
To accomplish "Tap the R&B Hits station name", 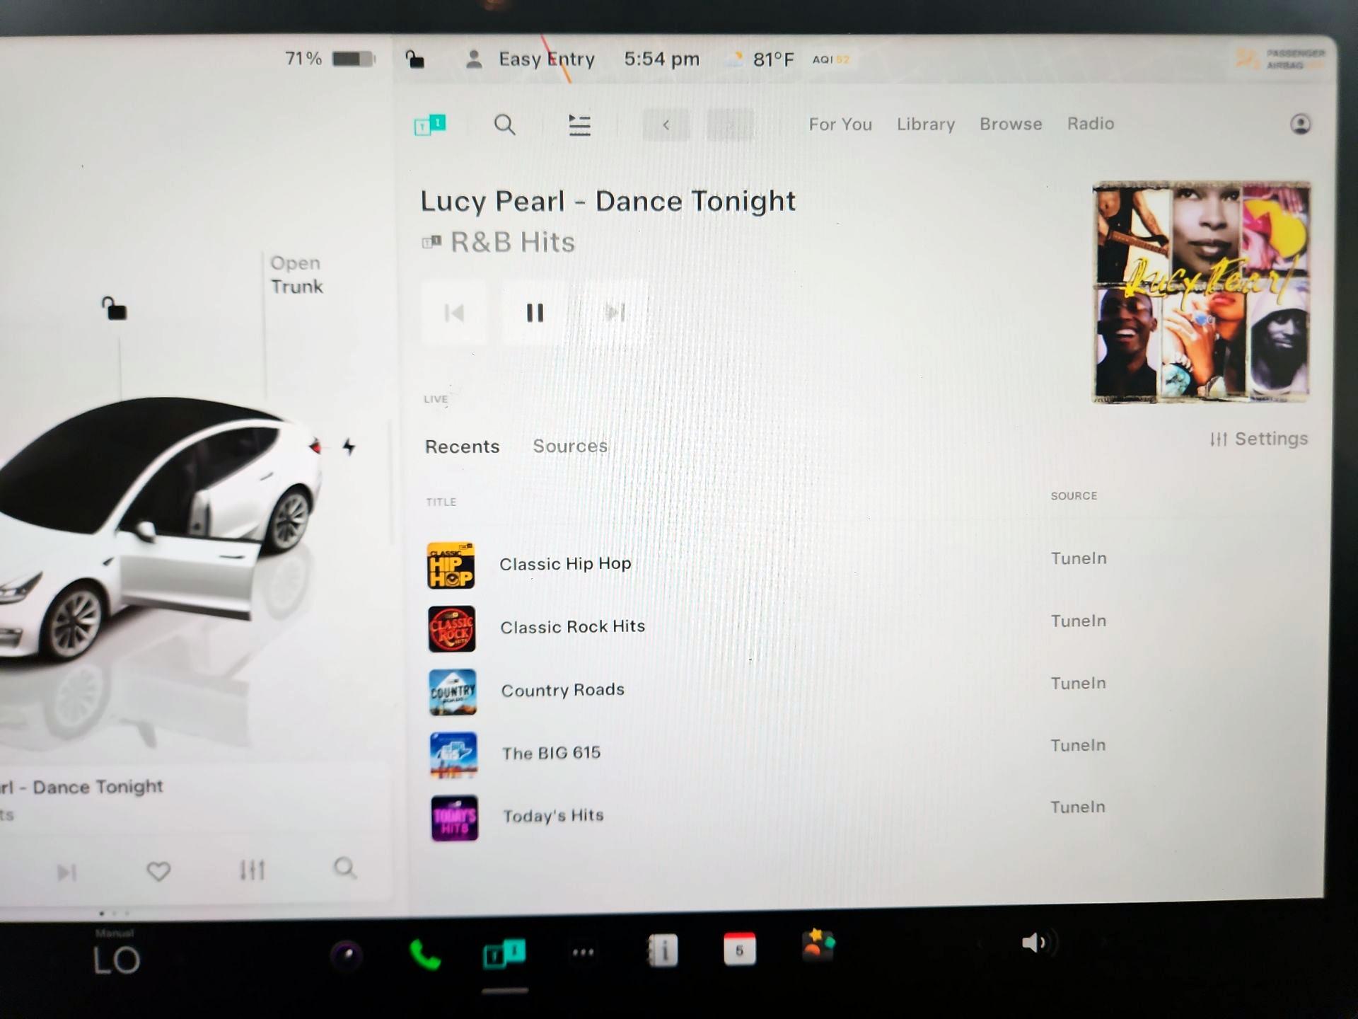I will coord(513,243).
